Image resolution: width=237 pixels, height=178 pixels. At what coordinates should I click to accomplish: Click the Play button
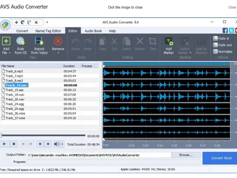click(x=4, y=144)
